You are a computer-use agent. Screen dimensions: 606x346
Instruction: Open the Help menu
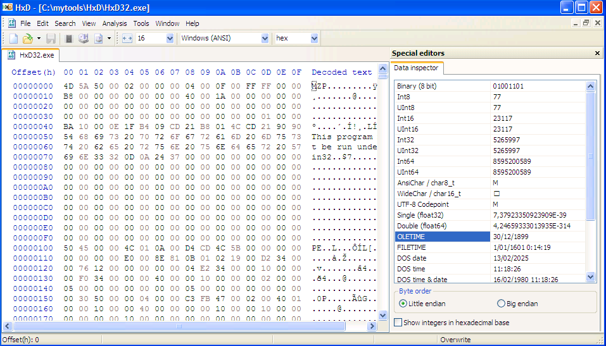[192, 23]
